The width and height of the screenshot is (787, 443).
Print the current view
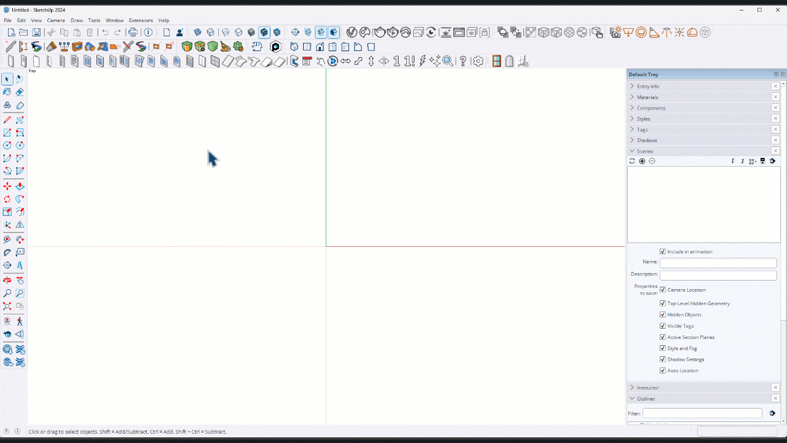[133, 32]
